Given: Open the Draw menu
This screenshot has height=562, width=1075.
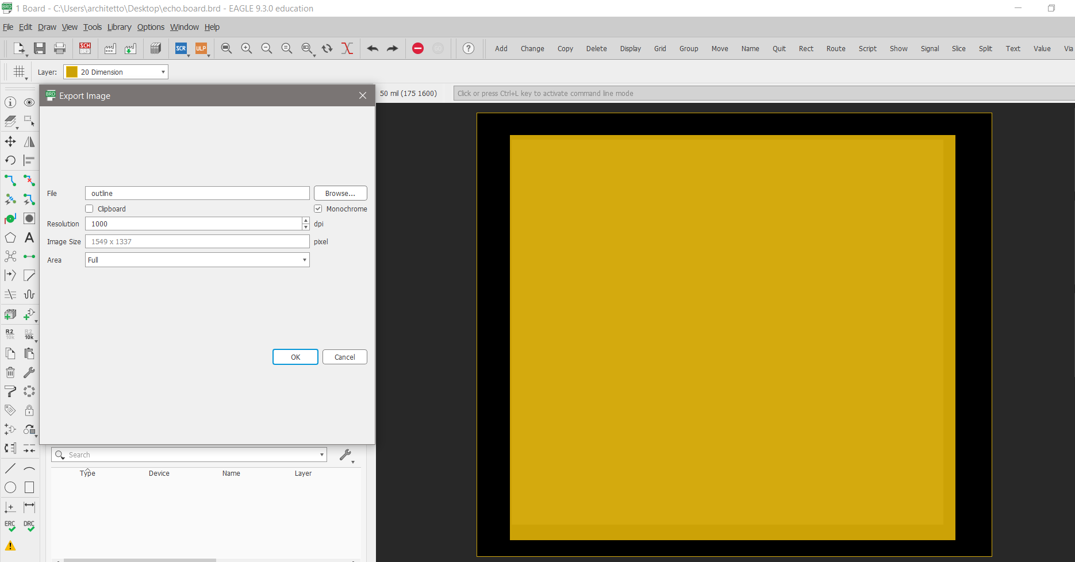Looking at the screenshot, I should coord(47,27).
